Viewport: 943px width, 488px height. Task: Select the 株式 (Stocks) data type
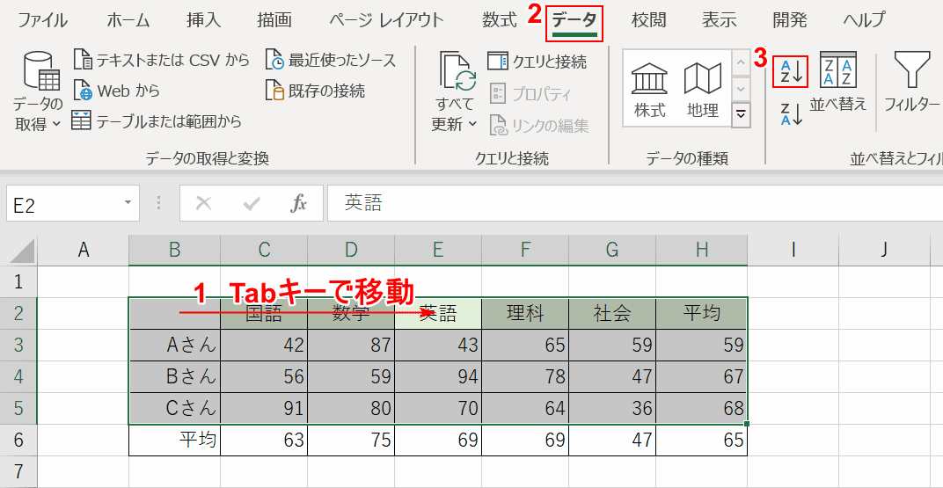[651, 88]
